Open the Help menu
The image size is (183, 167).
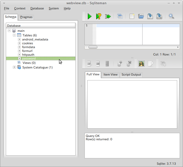pyautogui.click(x=67, y=8)
